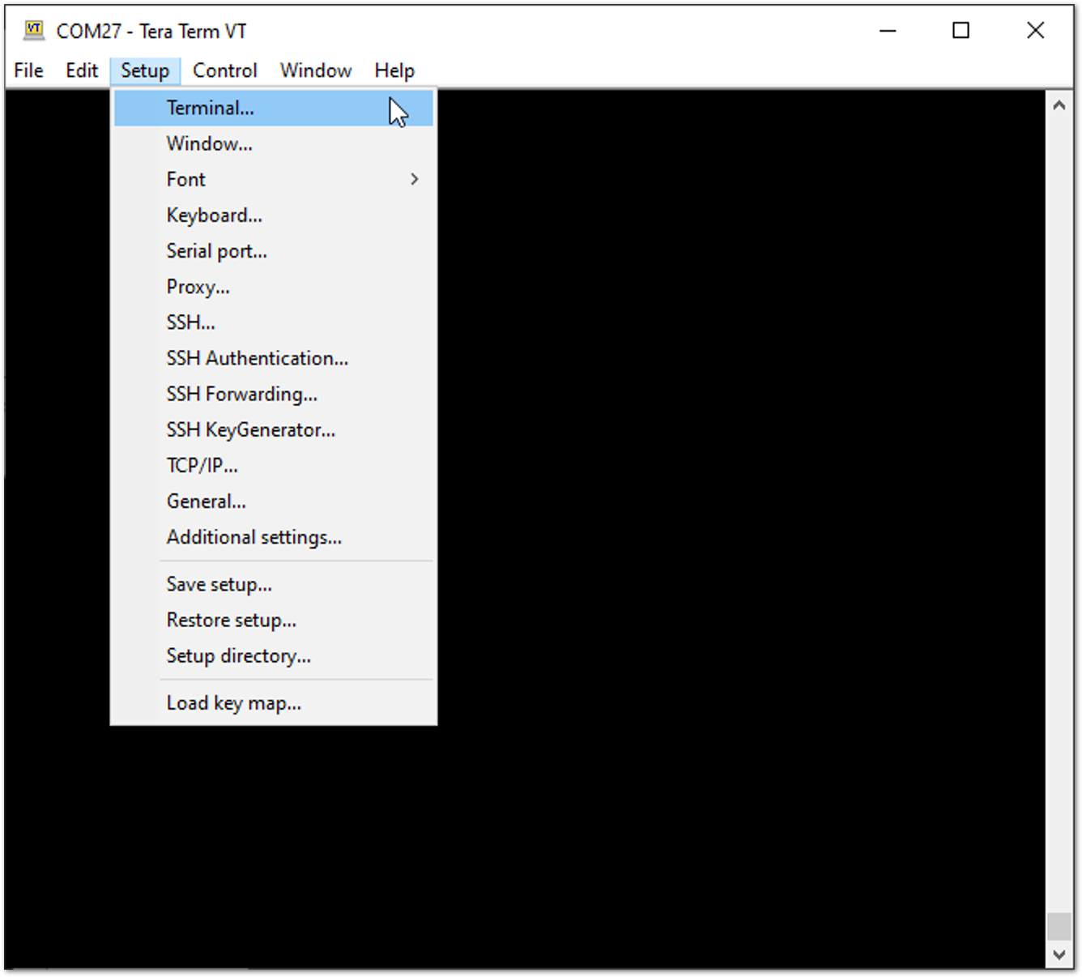
Task: Click scrollbar up arrow
Action: [x=1059, y=105]
